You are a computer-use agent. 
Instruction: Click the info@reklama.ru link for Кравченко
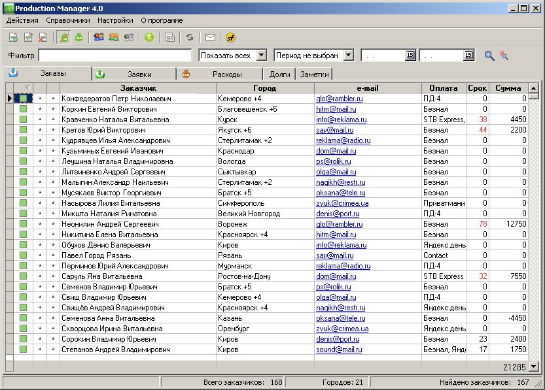(341, 120)
